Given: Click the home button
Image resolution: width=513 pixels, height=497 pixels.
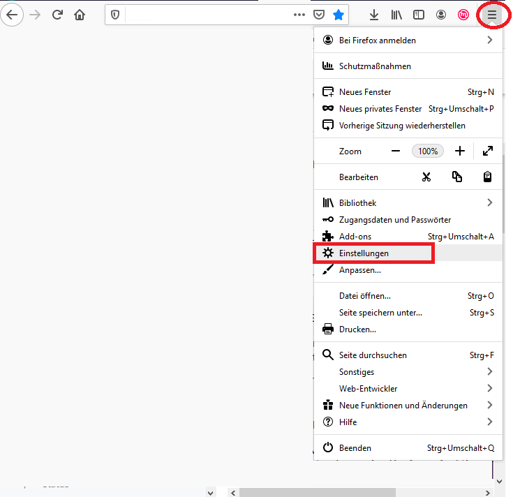Looking at the screenshot, I should [x=80, y=15].
